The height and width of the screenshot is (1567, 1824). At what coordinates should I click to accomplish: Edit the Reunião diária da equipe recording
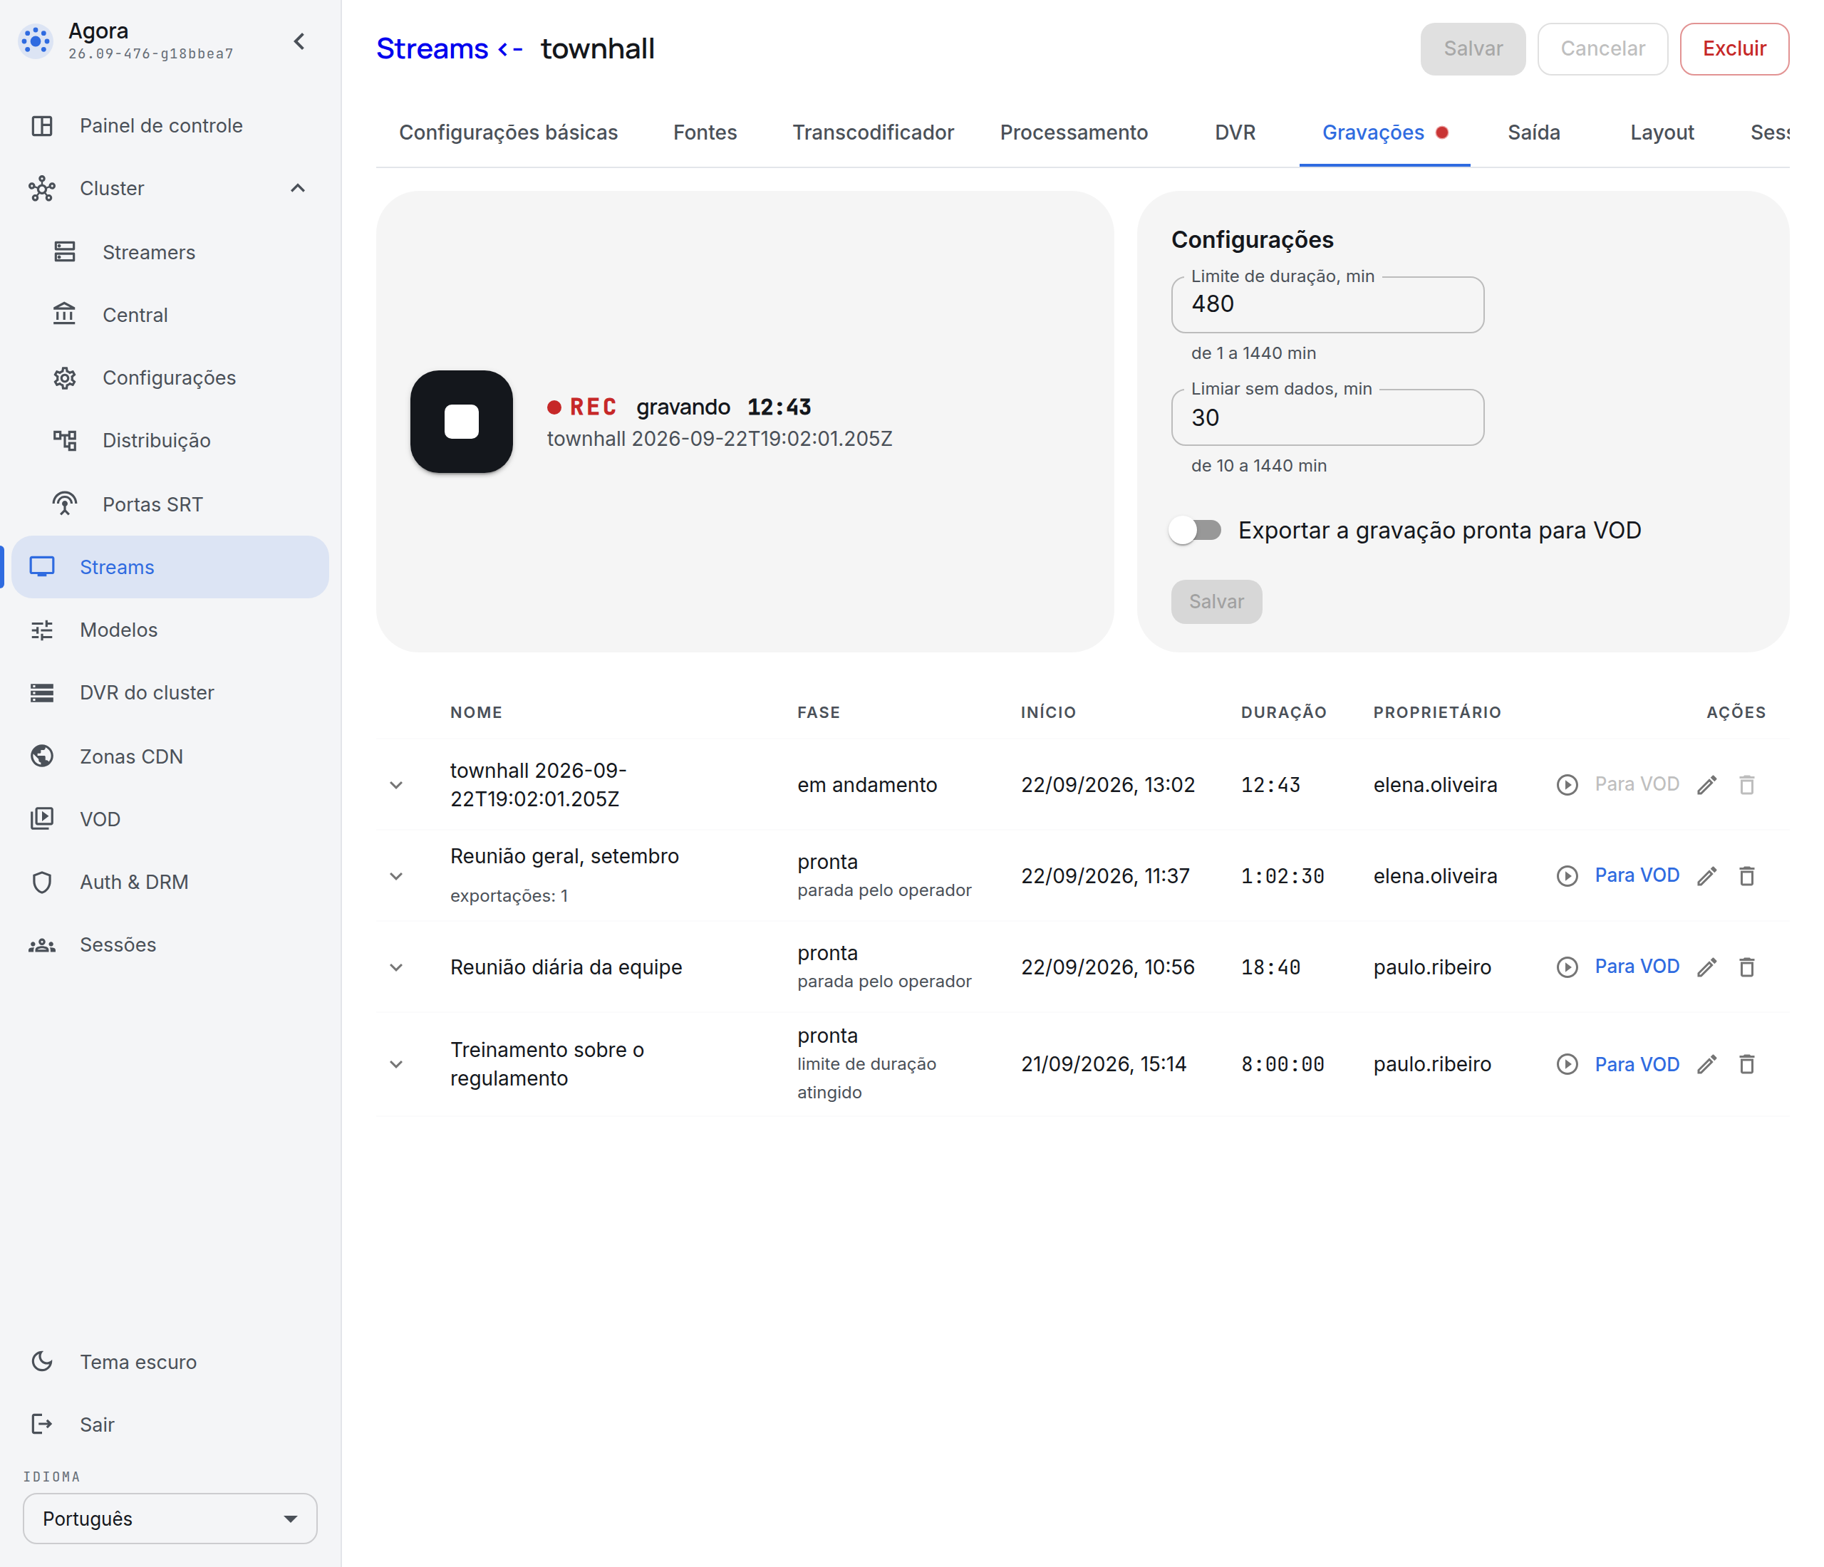pyautogui.click(x=1707, y=967)
